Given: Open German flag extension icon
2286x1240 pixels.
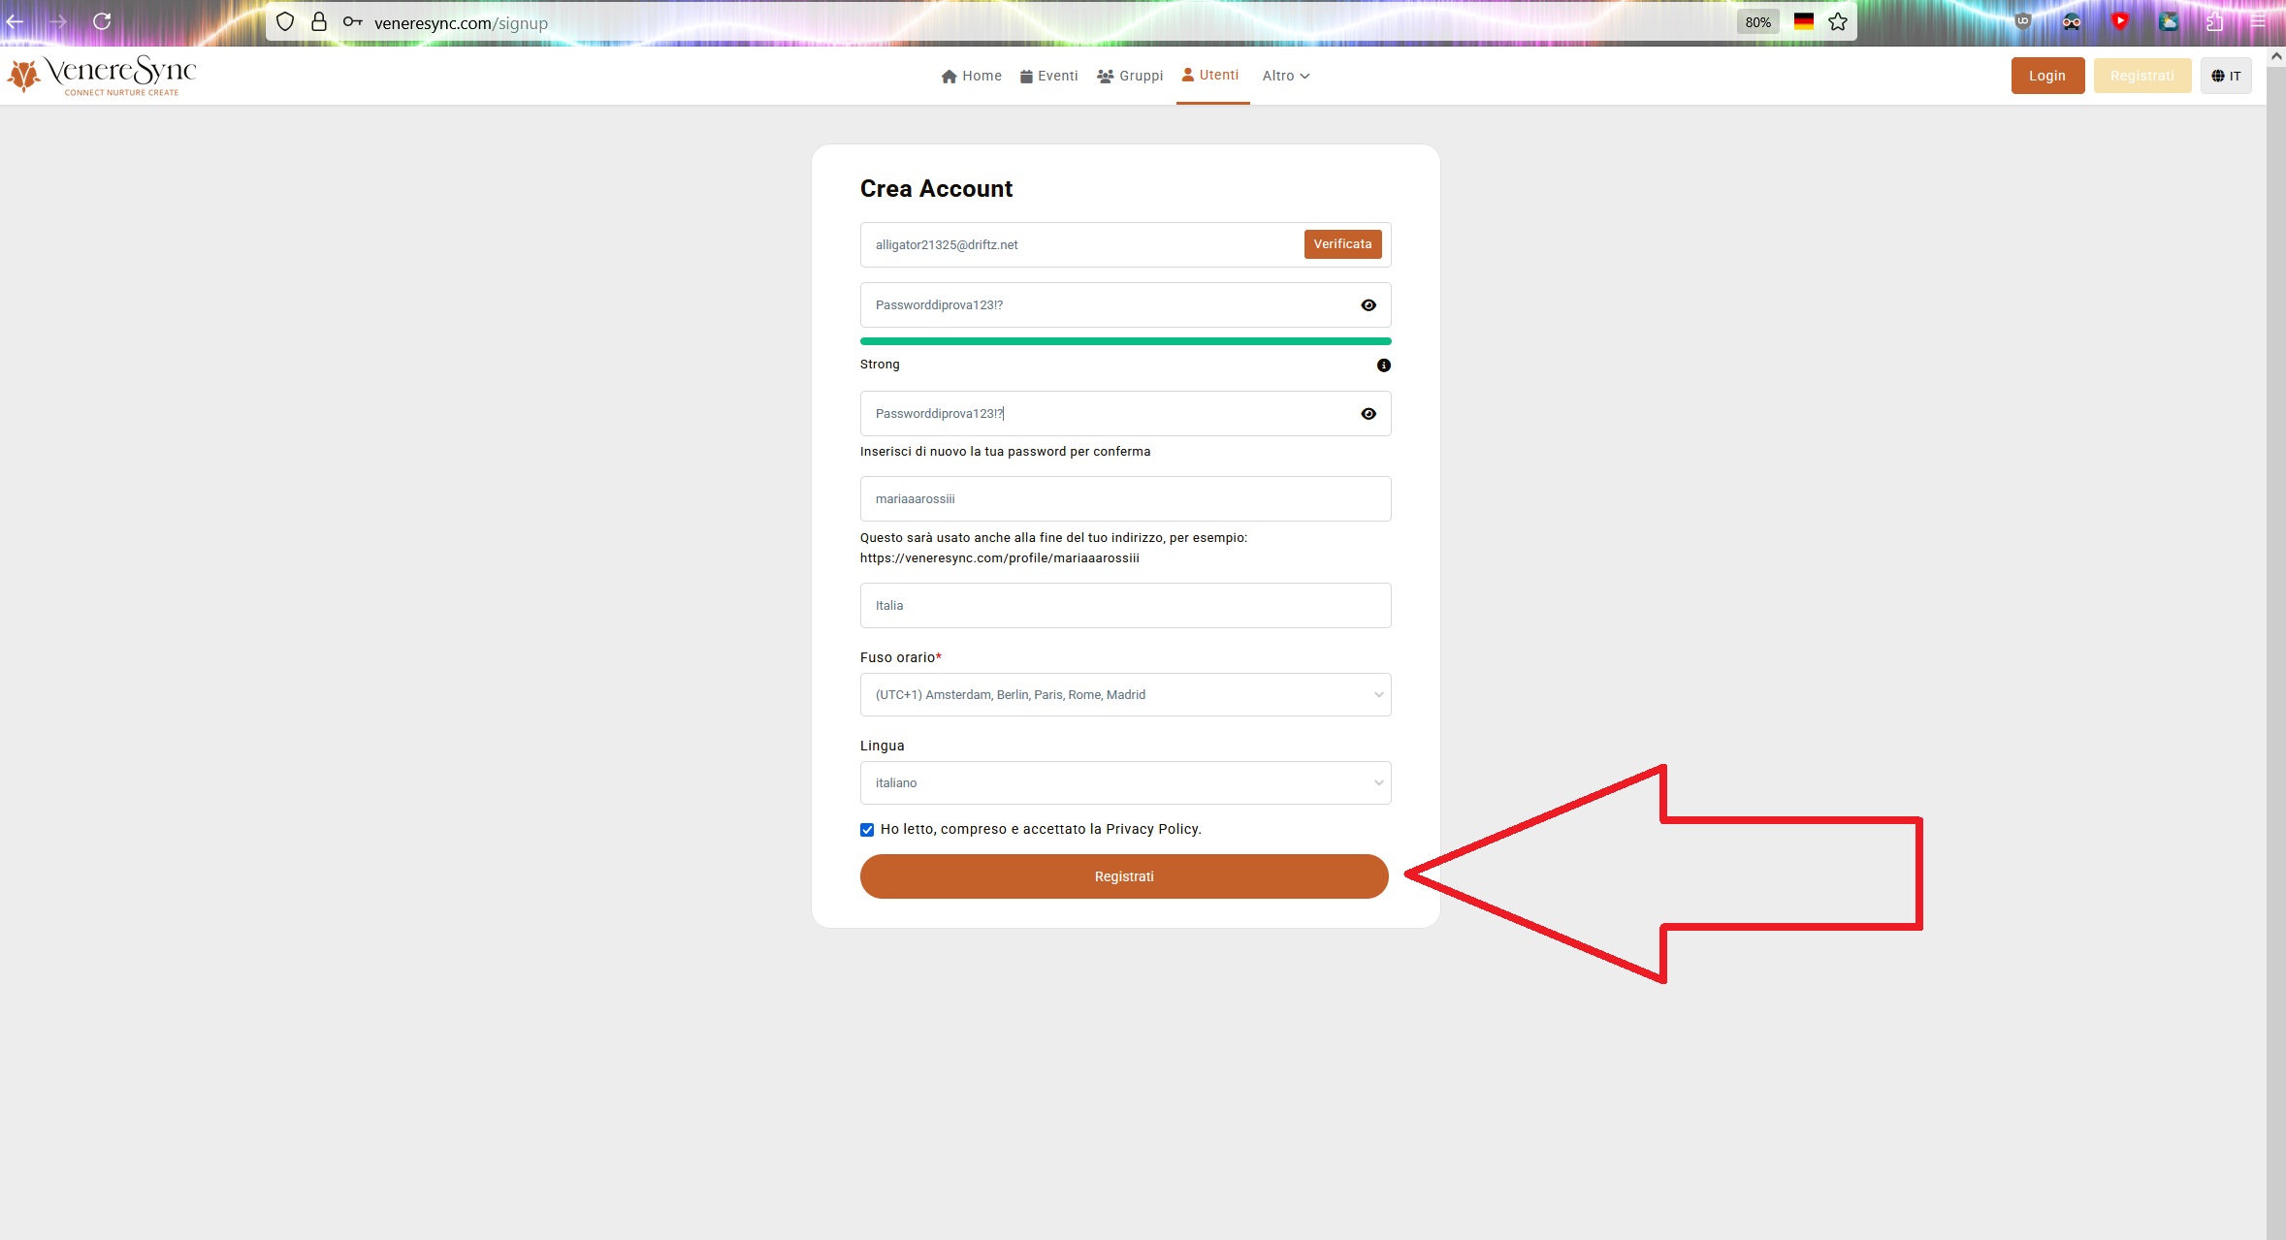Looking at the screenshot, I should click(1803, 22).
